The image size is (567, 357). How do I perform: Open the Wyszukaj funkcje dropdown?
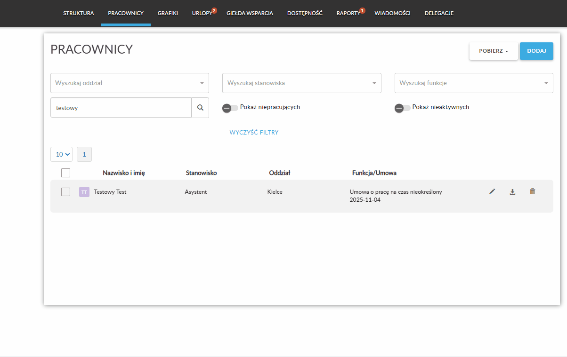pyautogui.click(x=473, y=83)
